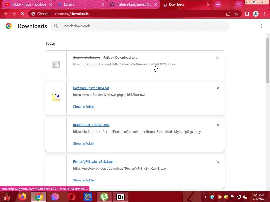Open the blue @ mail app in taskbar

coord(88,197)
